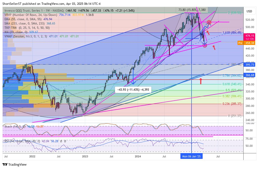Image resolution: width=259 pixels, height=169 pixels.
Task: Click the TradingView logo at bottom left
Action: coord(15,164)
